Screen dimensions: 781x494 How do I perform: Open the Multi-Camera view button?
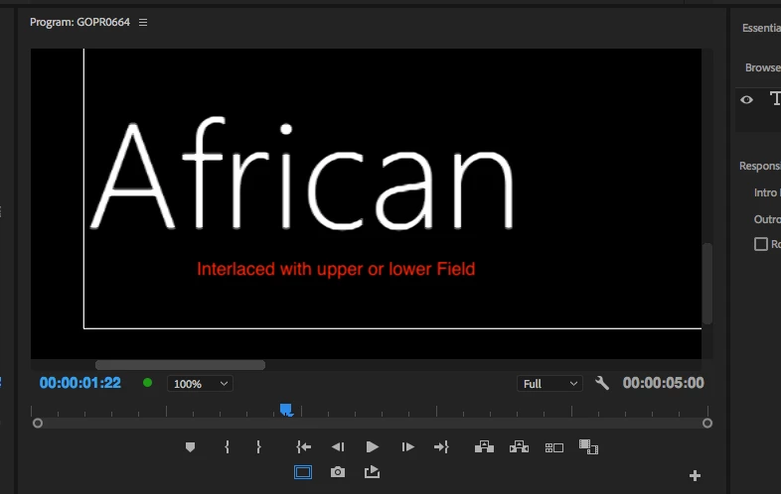click(x=553, y=447)
